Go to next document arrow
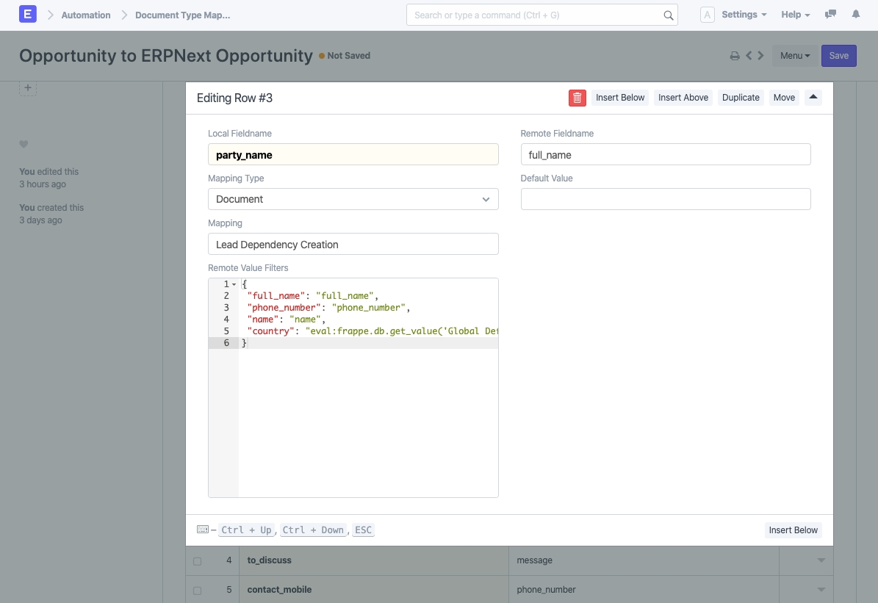This screenshot has width=878, height=603. click(x=760, y=56)
